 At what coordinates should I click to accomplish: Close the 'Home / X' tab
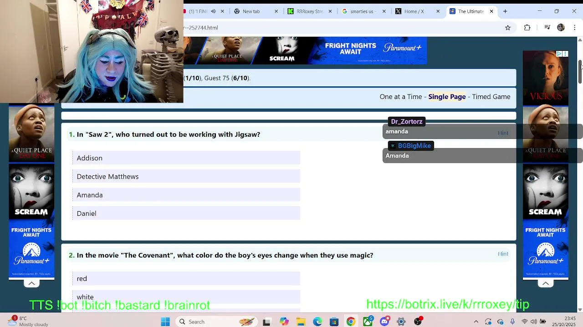point(438,11)
